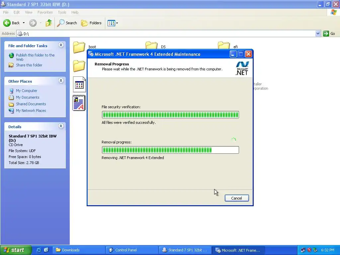The width and height of the screenshot is (340, 255).
Task: Click the My Computer icon in sidebar
Action: click(x=11, y=91)
